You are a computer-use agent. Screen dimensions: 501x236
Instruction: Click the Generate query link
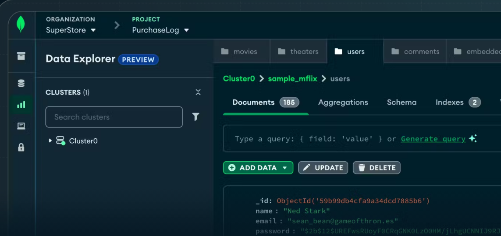pyautogui.click(x=433, y=139)
